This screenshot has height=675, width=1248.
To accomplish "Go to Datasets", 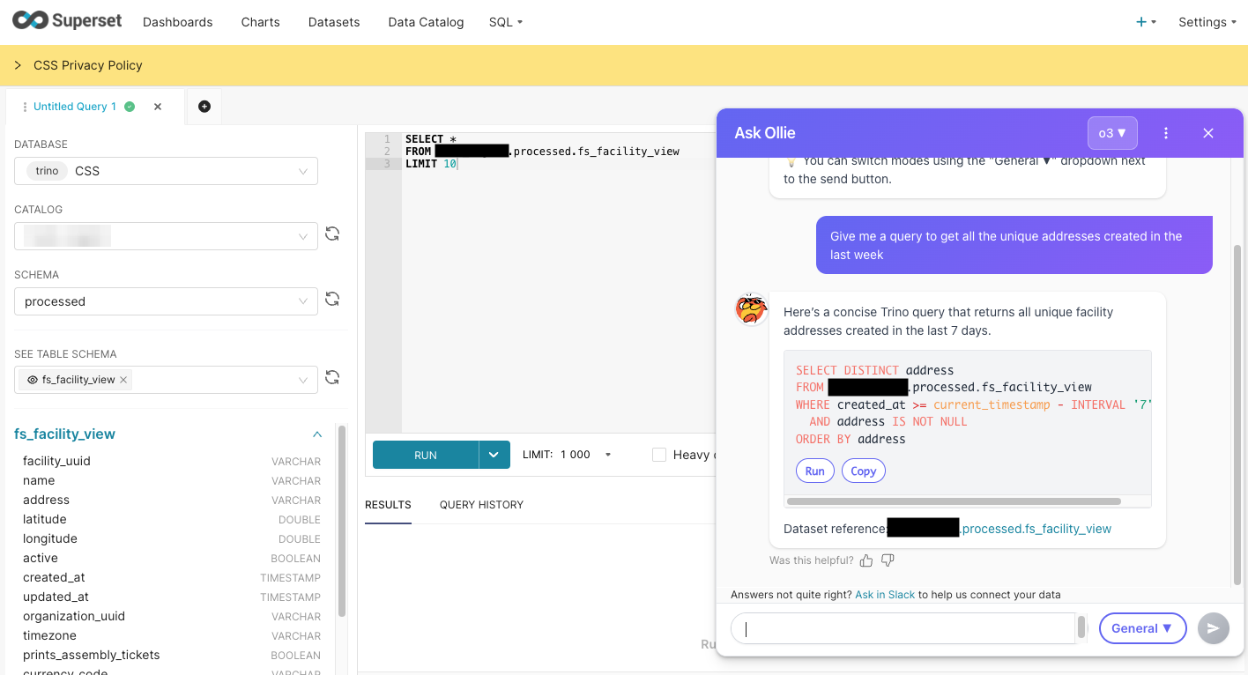I will (334, 22).
